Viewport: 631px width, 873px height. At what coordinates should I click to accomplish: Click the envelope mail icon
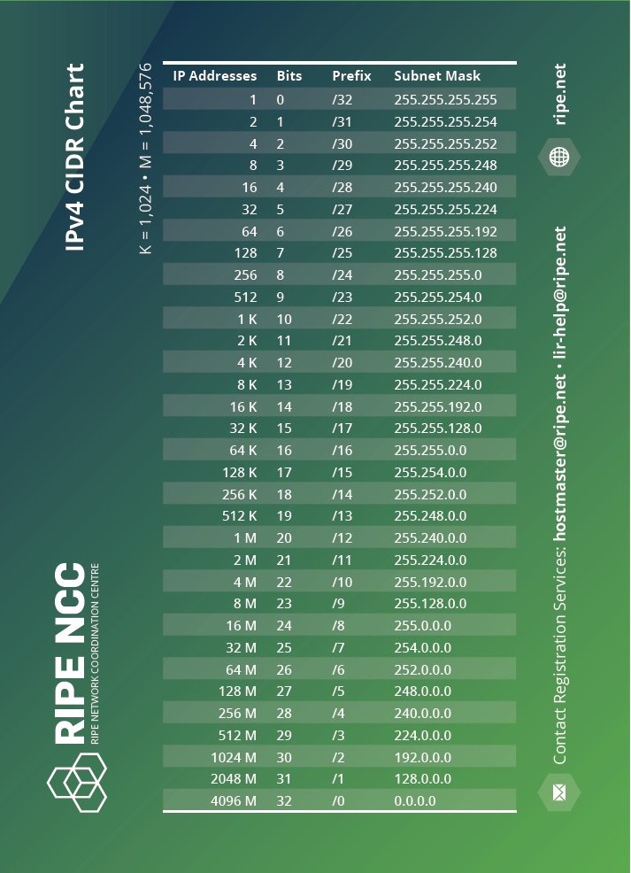tap(558, 792)
